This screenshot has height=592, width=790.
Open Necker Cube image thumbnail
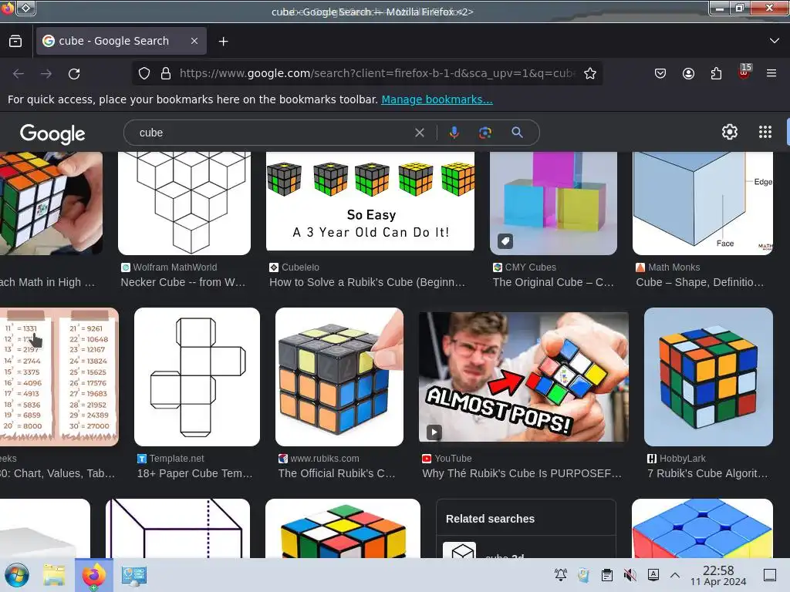click(x=184, y=203)
